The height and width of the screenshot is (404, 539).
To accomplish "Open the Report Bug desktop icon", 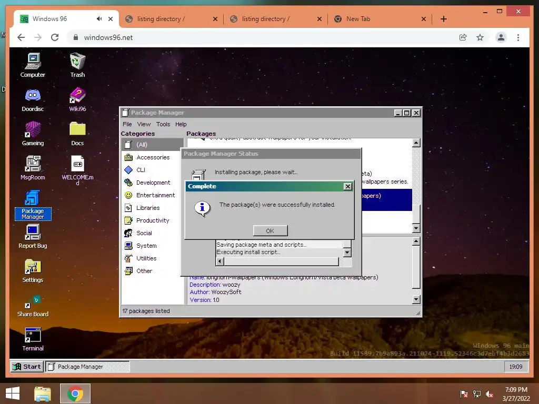I will coord(33,236).
